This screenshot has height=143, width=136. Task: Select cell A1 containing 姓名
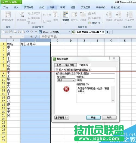tap(13, 44)
